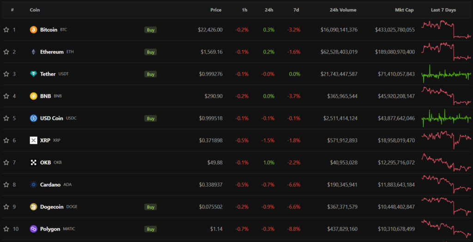
Task: Click OKB's 24h change 1.0%
Action: point(269,163)
